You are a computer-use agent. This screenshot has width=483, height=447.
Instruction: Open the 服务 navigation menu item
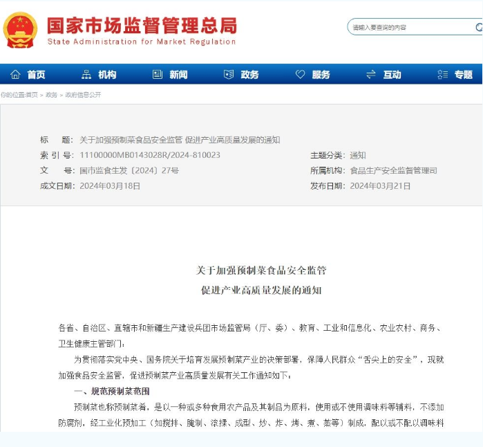tap(321, 75)
